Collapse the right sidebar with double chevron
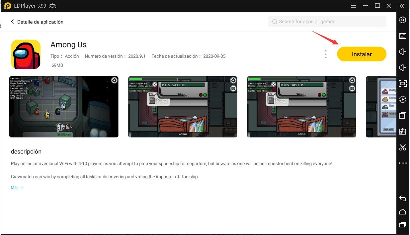The width and height of the screenshot is (410, 235). click(x=402, y=6)
